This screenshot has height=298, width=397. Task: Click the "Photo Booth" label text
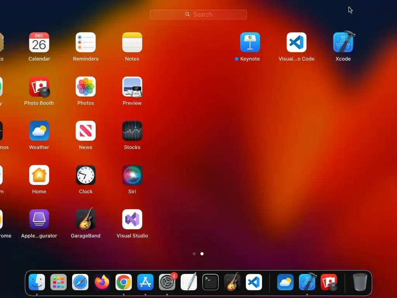click(x=39, y=103)
